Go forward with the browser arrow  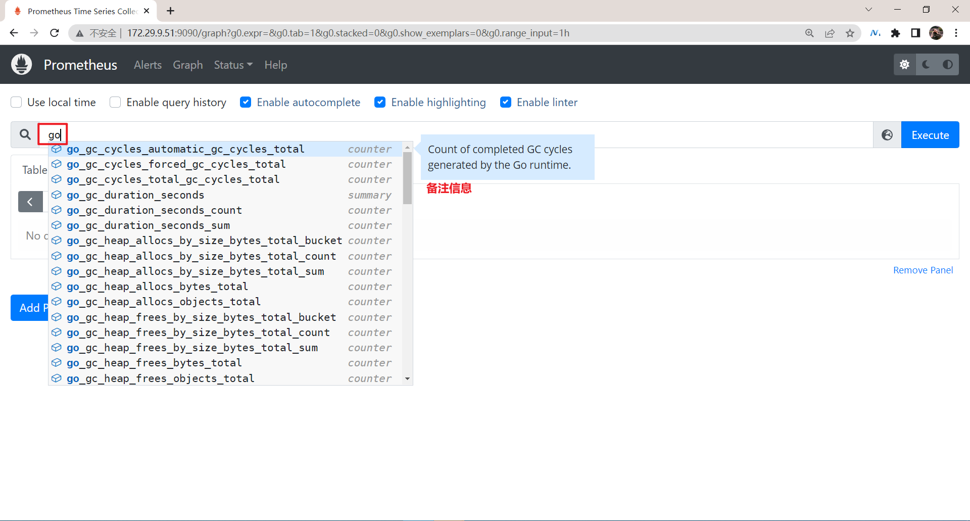tap(34, 33)
